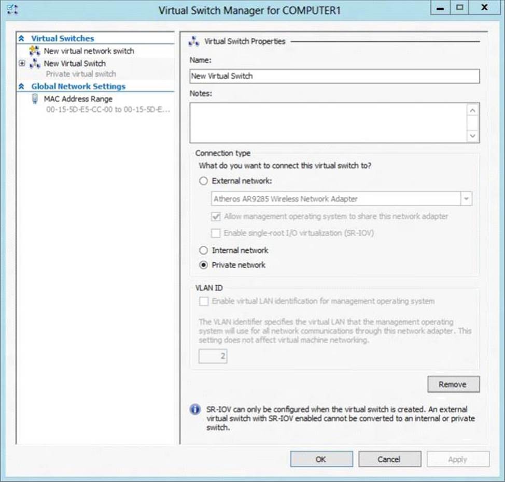The height and width of the screenshot is (482, 505).
Task: Click the blue information icon beside SR-IOV note
Action: click(x=195, y=410)
